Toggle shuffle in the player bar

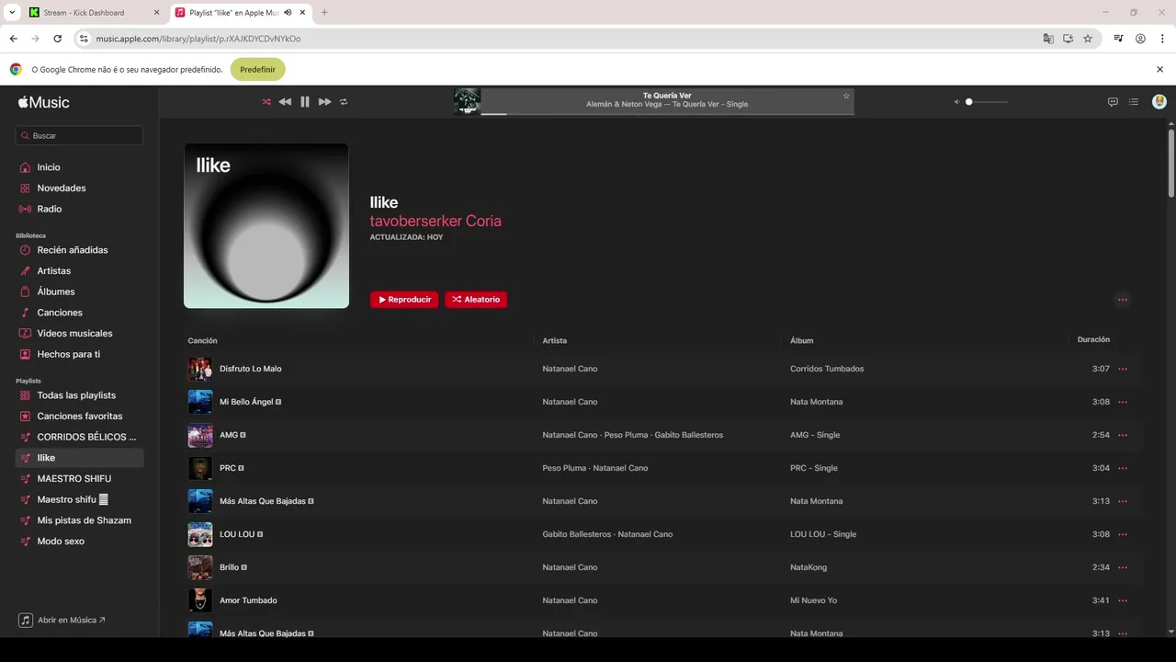[266, 102]
